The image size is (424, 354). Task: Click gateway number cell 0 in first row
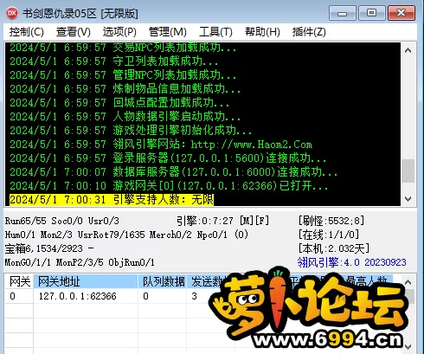(x=12, y=296)
